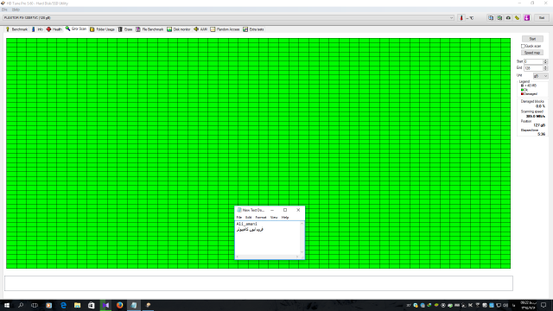Open the Benchmark tab
The height and width of the screenshot is (311, 553).
coord(16,29)
